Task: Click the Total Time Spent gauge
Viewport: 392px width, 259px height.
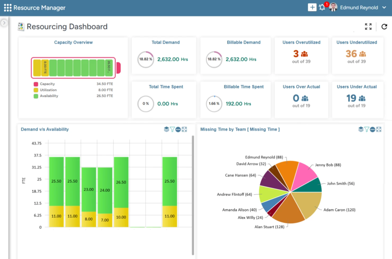Action: (x=145, y=104)
